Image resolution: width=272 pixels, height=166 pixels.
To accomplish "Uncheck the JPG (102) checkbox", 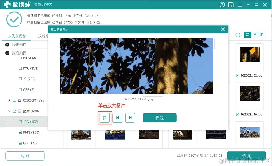I will pyautogui.click(x=20, y=122).
